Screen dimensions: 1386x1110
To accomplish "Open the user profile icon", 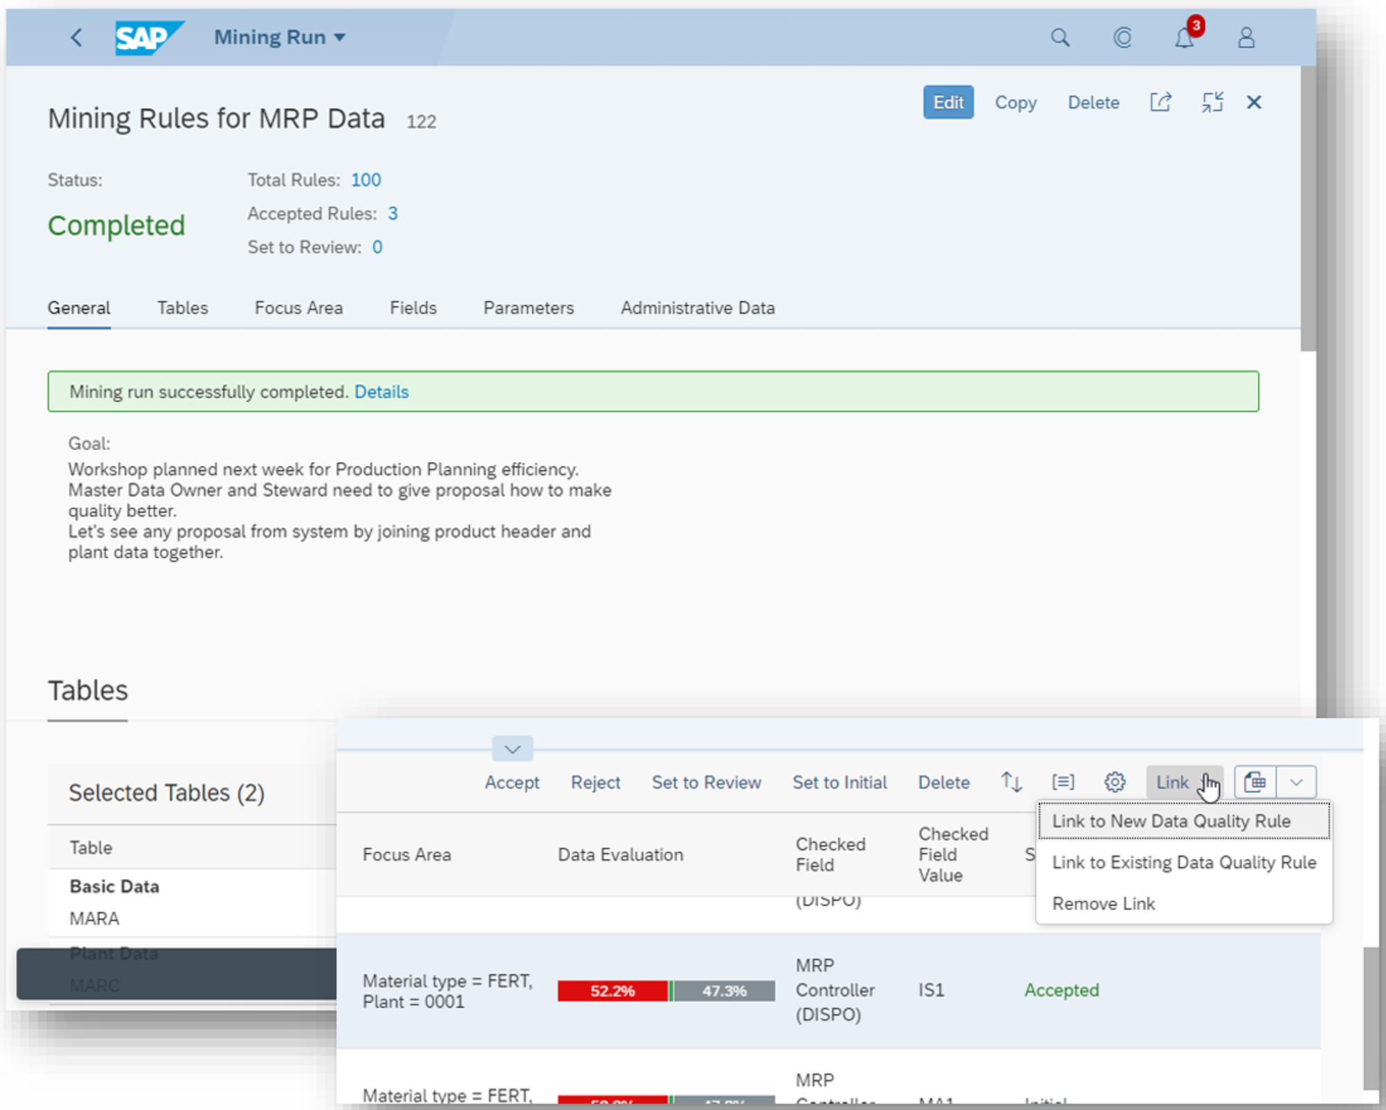I will point(1246,37).
